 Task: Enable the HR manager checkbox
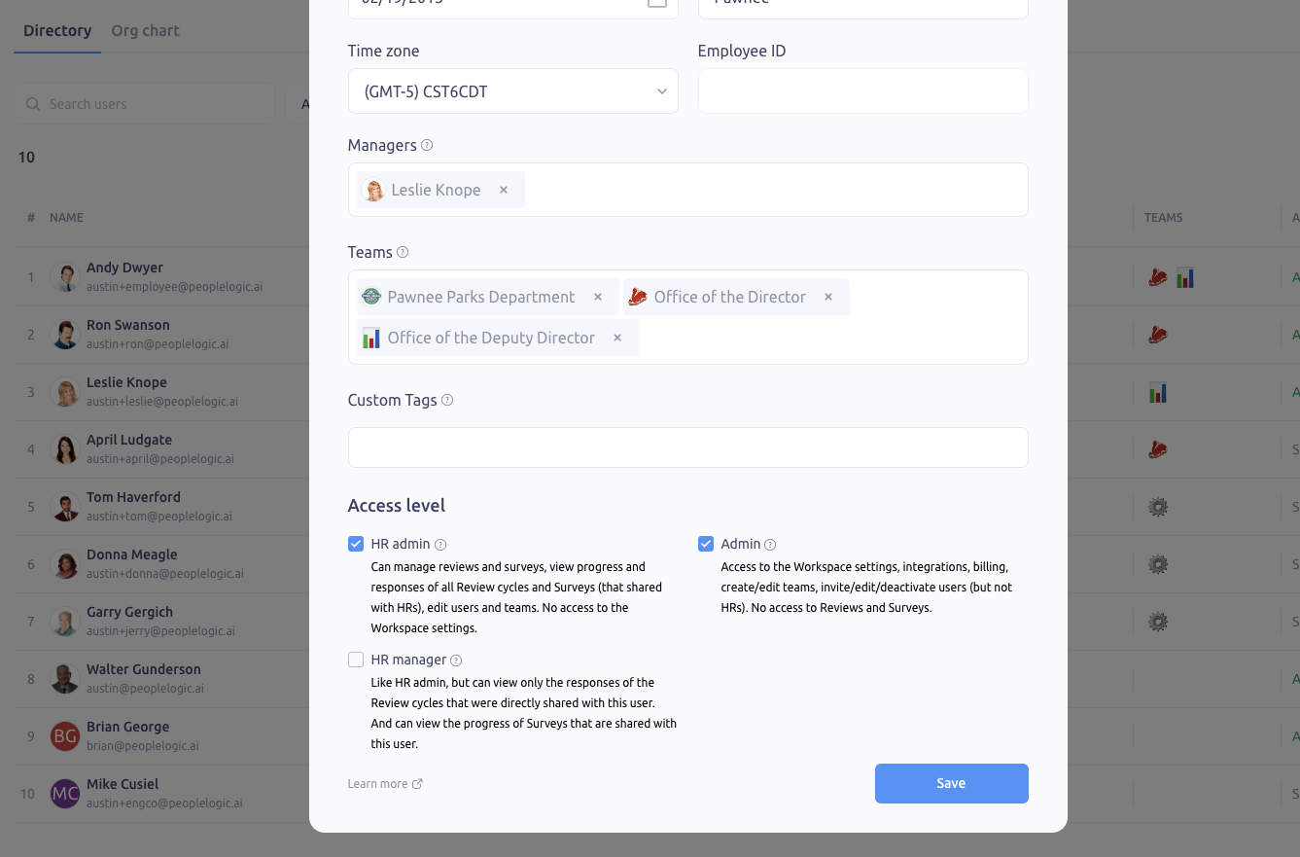click(x=356, y=660)
